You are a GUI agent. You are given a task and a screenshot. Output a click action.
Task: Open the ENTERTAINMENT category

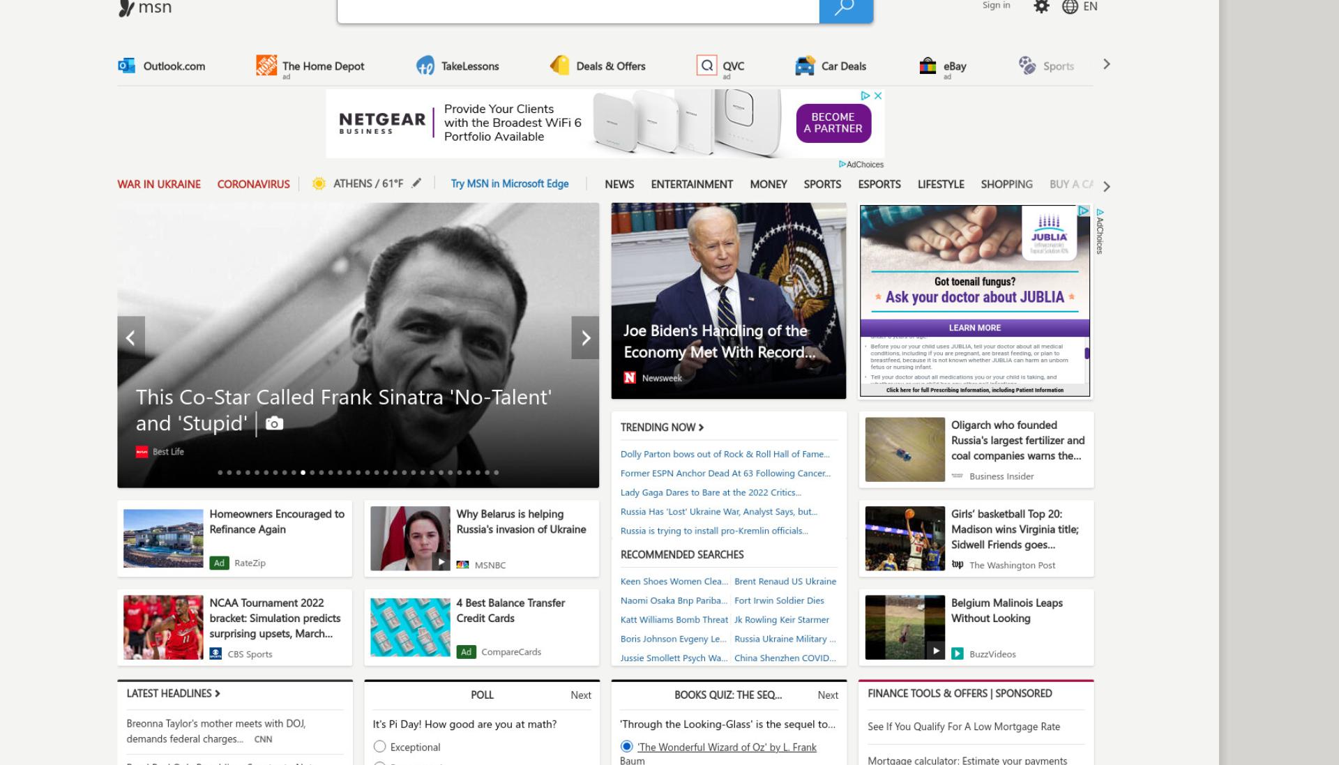point(692,184)
